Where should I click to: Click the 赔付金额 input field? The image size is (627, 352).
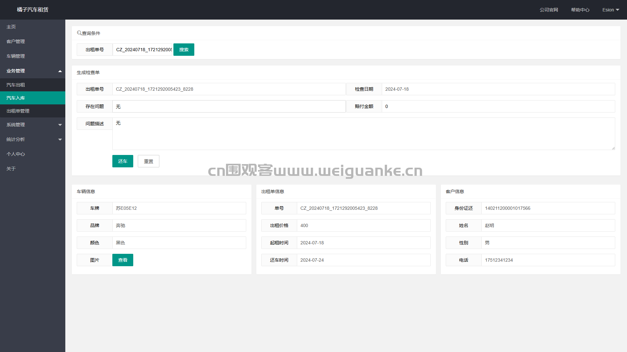click(x=498, y=106)
